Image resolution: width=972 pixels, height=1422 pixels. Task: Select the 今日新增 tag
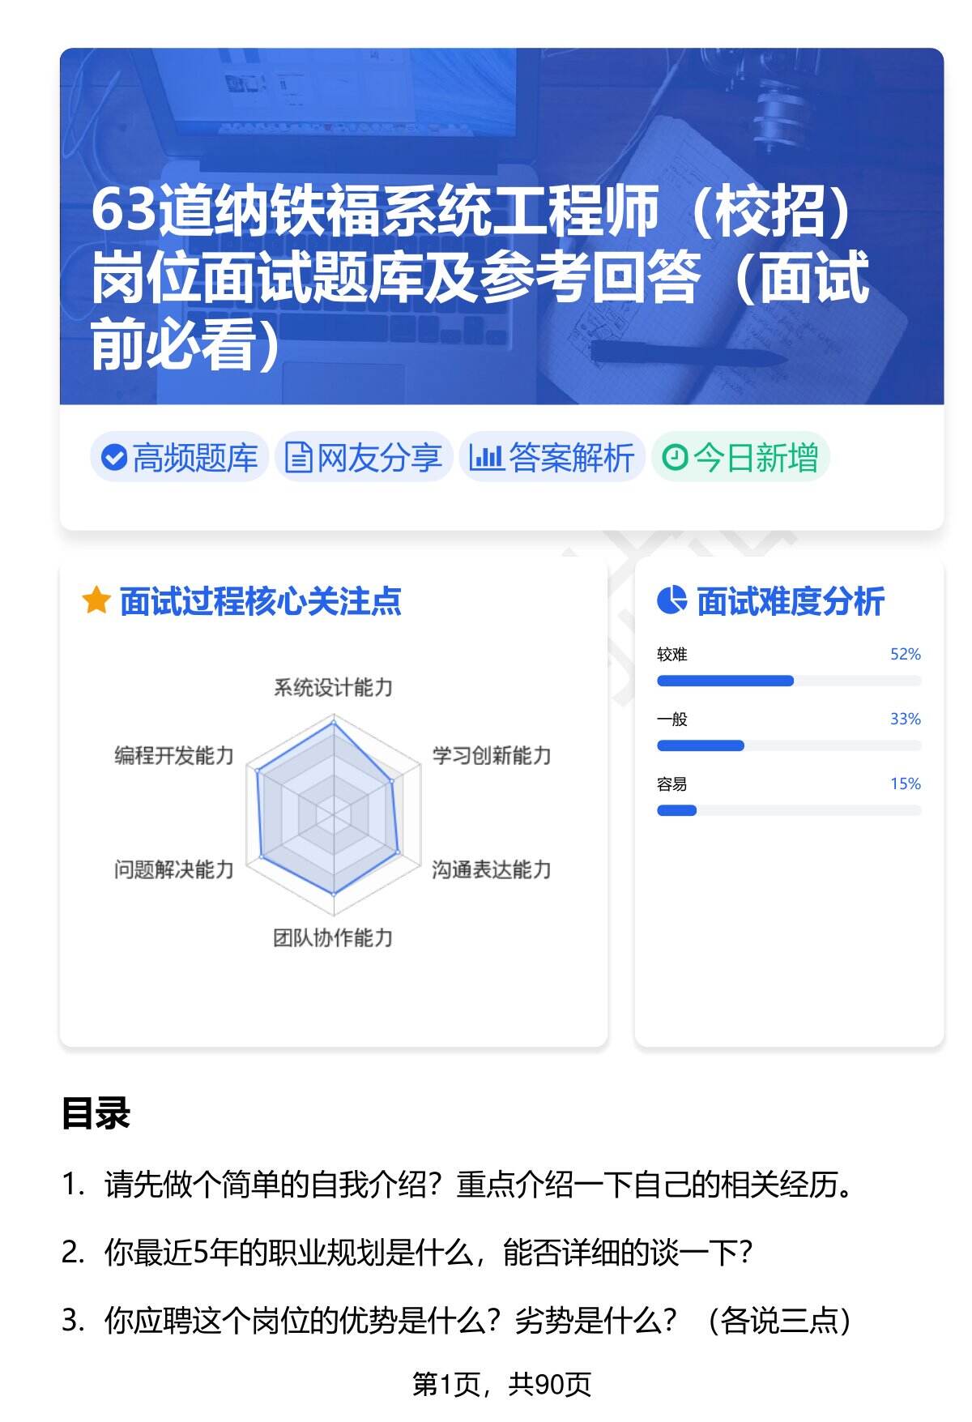[740, 458]
